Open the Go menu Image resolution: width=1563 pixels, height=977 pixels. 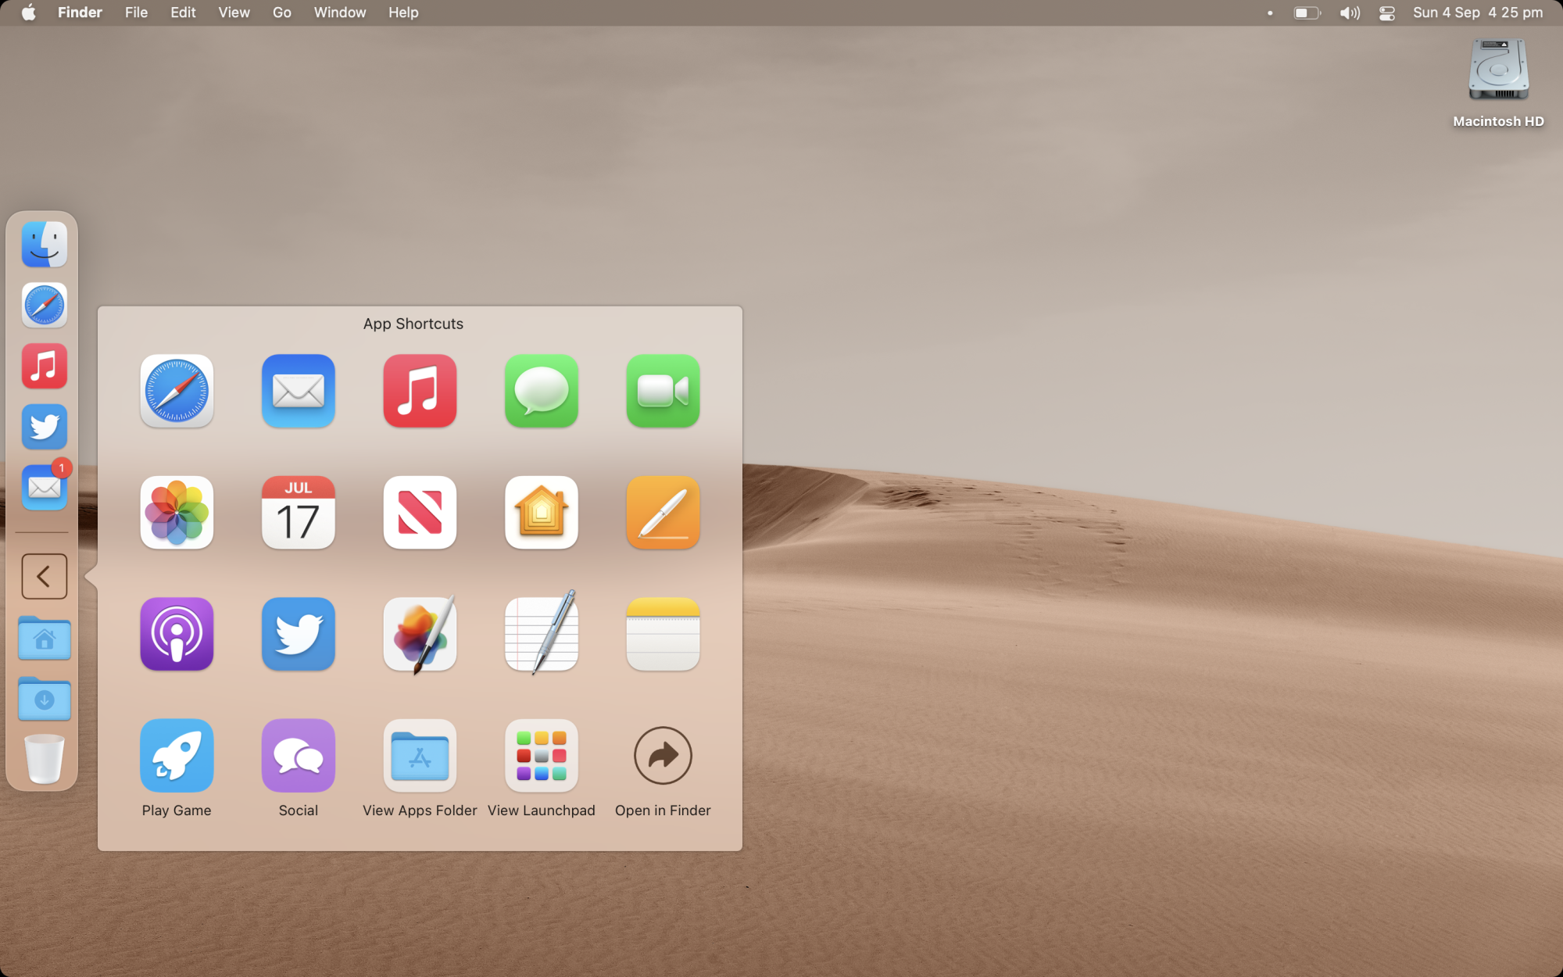click(x=281, y=13)
